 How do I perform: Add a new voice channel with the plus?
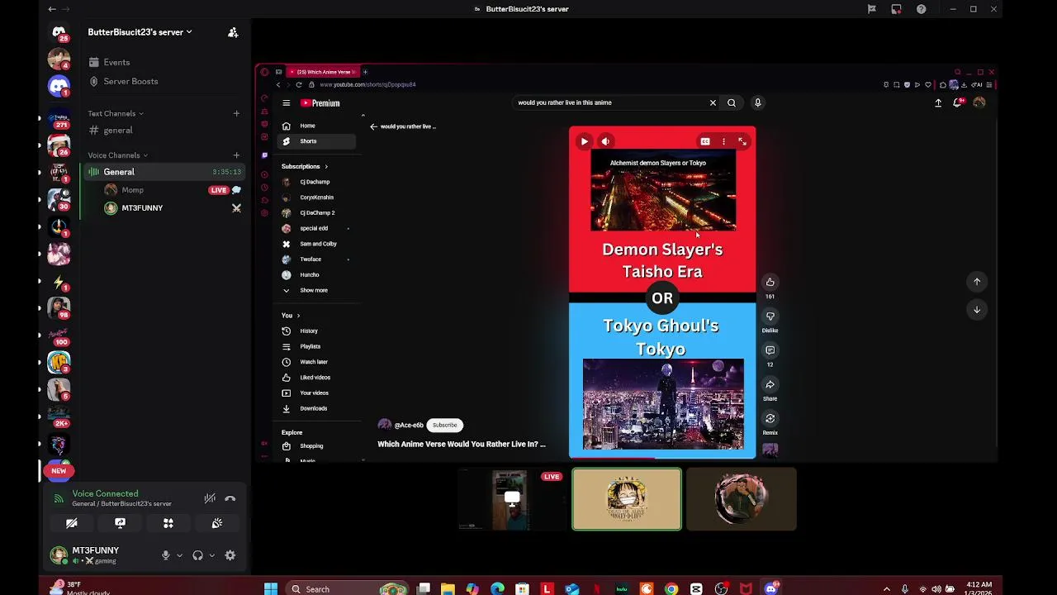[236, 155]
